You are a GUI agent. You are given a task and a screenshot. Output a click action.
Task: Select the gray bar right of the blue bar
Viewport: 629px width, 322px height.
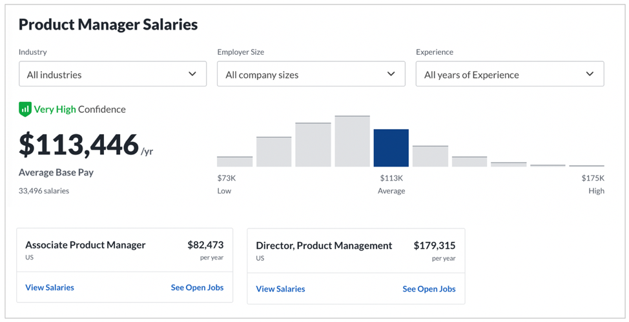(431, 156)
